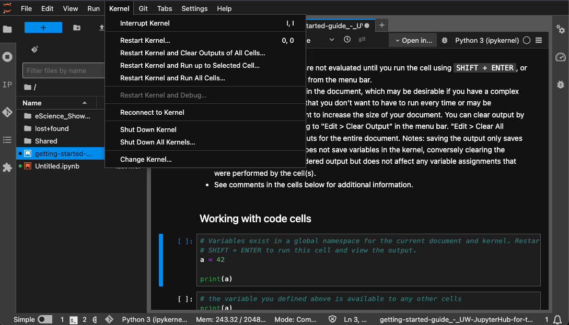
Task: Toggle sort order on the Name column
Action: coord(31,103)
